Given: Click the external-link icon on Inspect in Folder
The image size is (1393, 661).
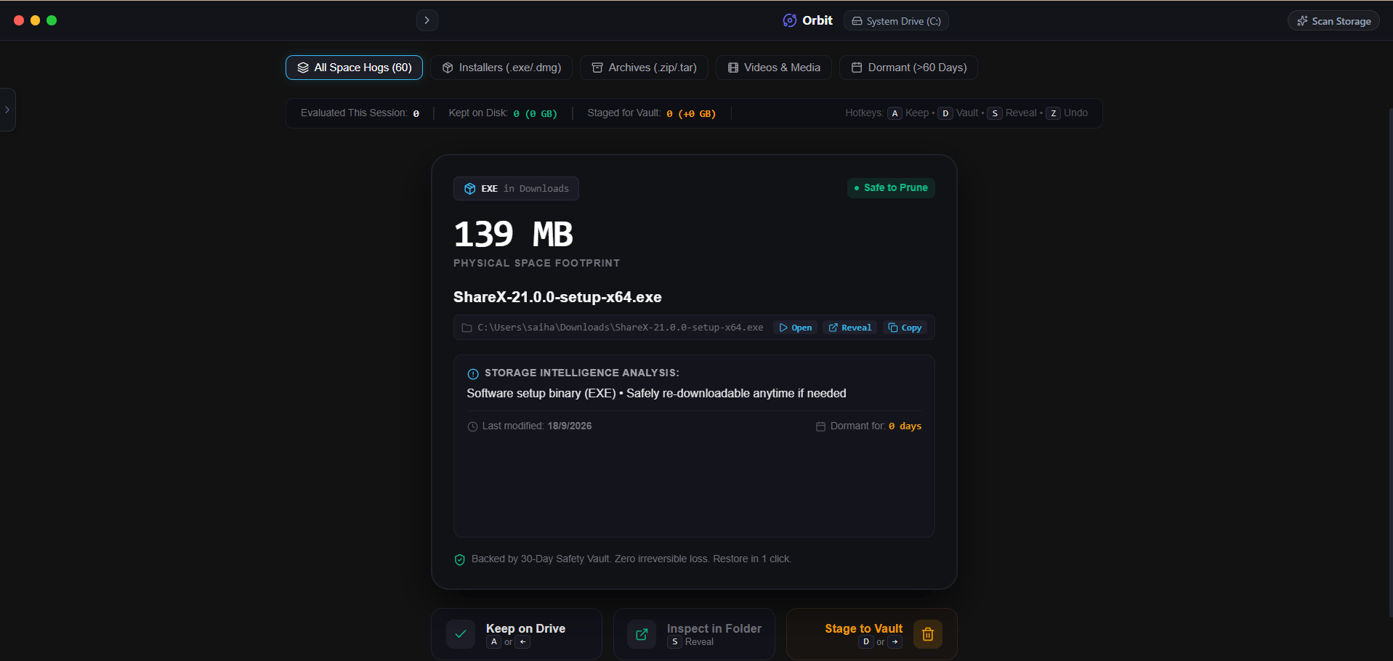Looking at the screenshot, I should coord(642,634).
